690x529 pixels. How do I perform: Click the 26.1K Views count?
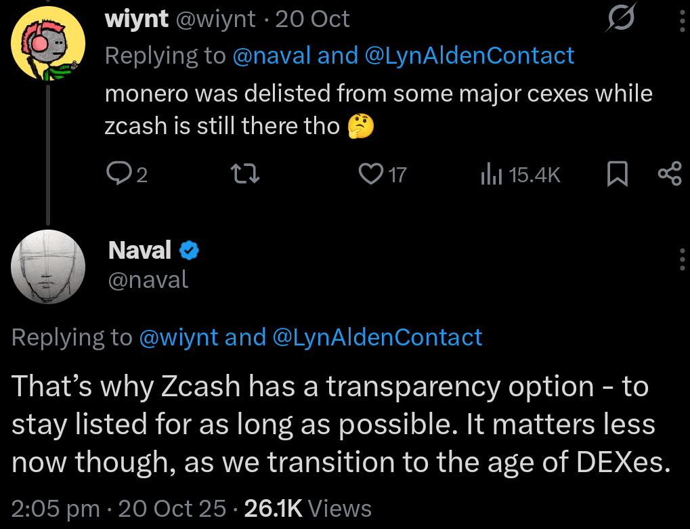tap(307, 508)
